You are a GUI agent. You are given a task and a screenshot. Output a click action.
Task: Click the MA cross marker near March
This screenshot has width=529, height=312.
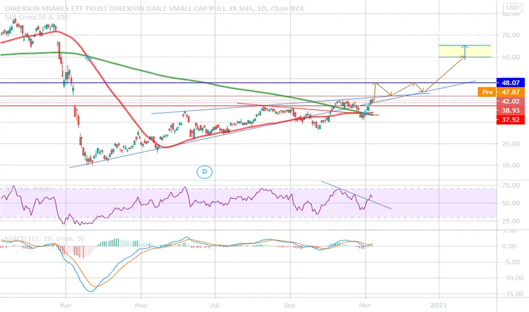click(88, 58)
